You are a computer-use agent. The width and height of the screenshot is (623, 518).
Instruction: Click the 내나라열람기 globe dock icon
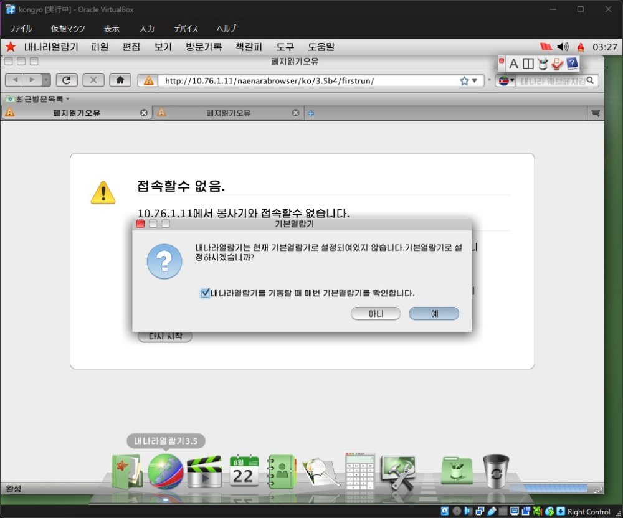point(165,471)
